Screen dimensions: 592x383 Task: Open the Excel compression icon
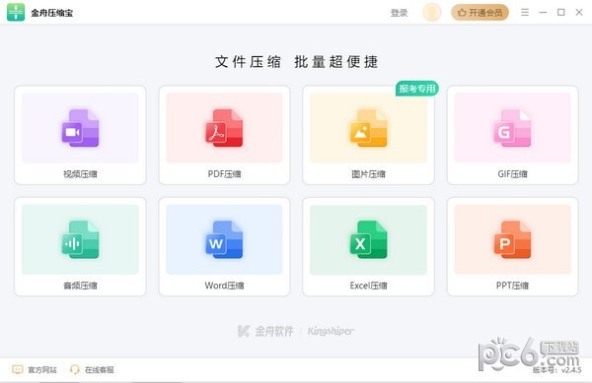[368, 239]
